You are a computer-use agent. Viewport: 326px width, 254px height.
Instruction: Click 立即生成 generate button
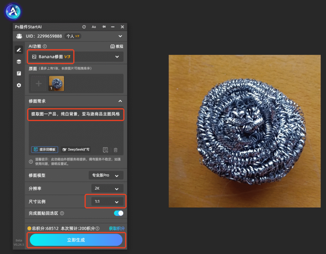tap(76, 240)
